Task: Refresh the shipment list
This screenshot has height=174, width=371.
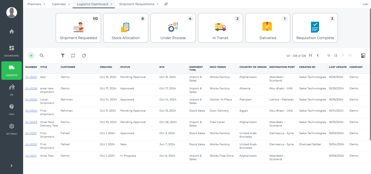Action: click(x=84, y=56)
